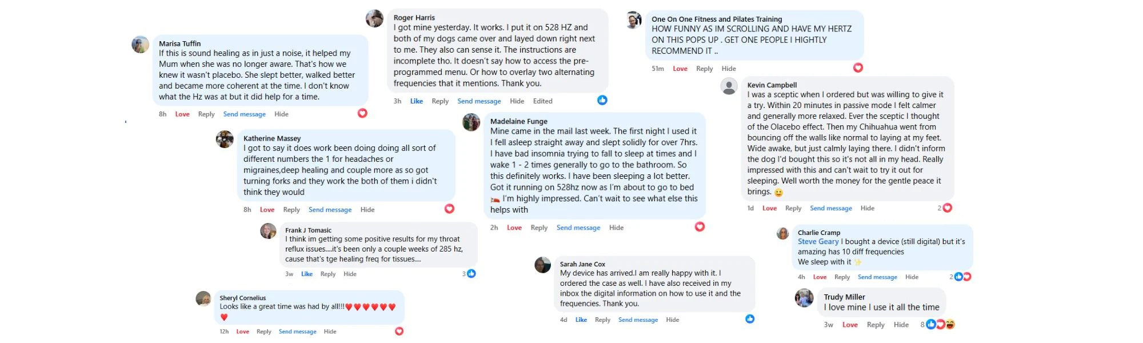
Task: Hide One On One Fitness comment
Action: 728,69
